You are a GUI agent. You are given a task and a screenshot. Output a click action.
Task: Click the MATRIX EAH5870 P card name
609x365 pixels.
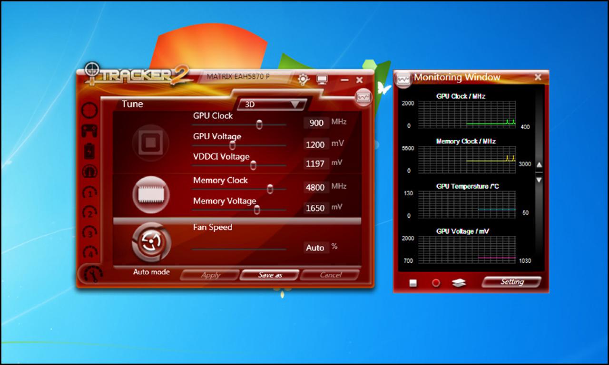click(x=238, y=77)
